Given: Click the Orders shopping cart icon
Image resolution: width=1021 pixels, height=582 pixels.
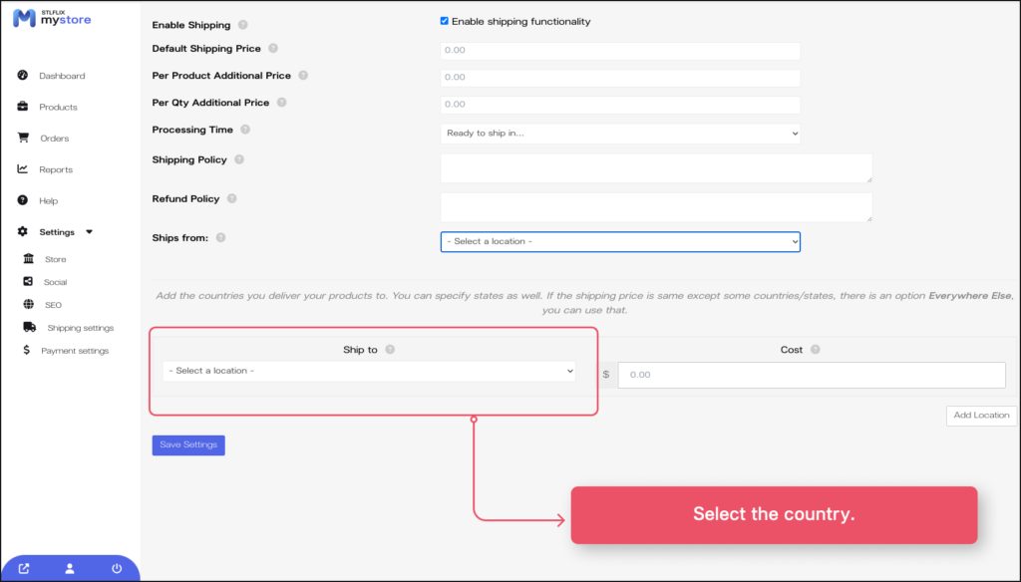Looking at the screenshot, I should coord(22,138).
